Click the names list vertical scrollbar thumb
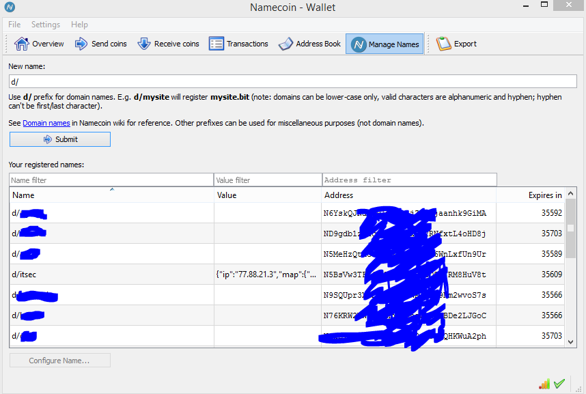Screen dimensions: 586x394 tap(570, 228)
